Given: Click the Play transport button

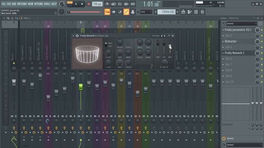Looking at the screenshot, I should pos(76,4).
